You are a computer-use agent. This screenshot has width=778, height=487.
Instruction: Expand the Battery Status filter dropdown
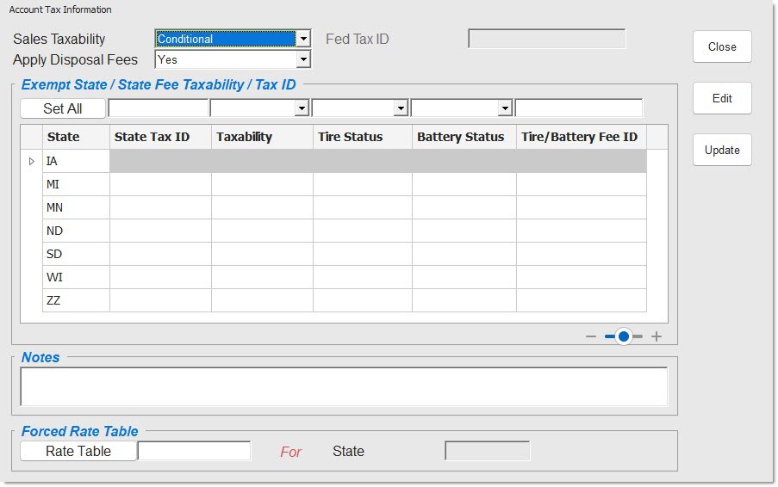point(505,108)
